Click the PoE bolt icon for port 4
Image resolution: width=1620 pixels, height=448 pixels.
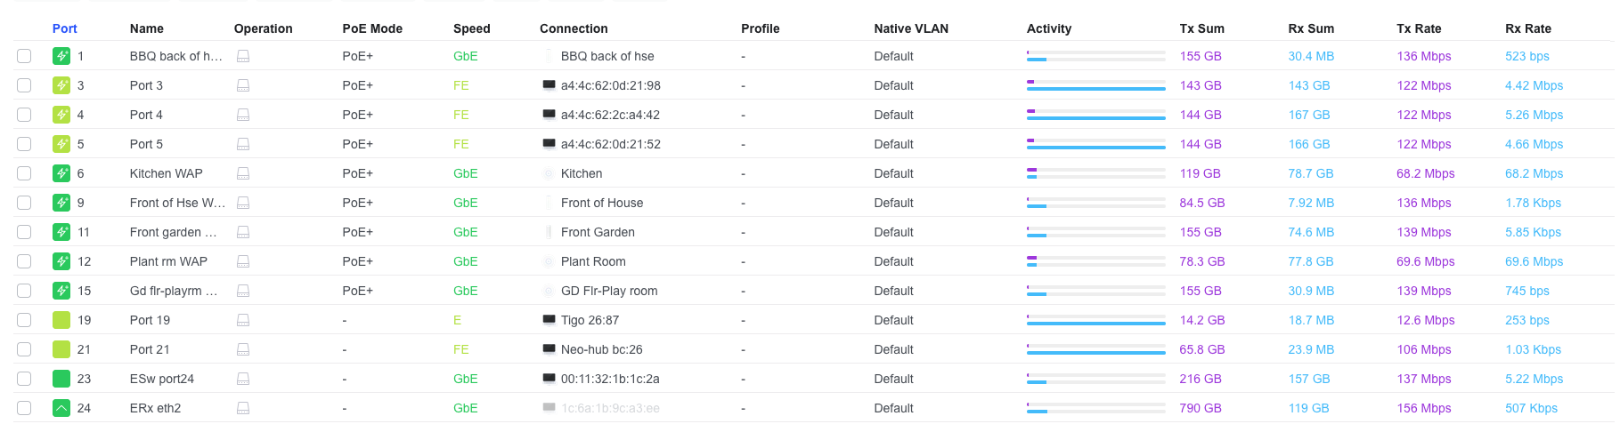click(x=61, y=115)
